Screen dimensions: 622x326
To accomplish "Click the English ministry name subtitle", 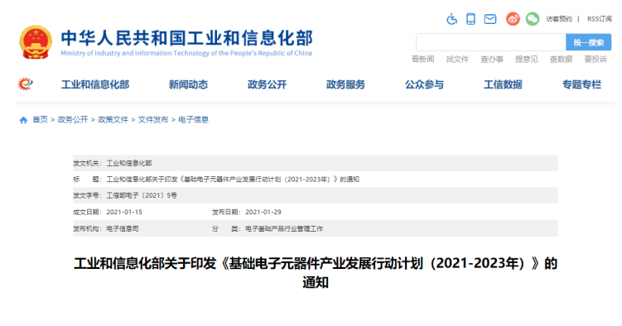I will coord(186,53).
